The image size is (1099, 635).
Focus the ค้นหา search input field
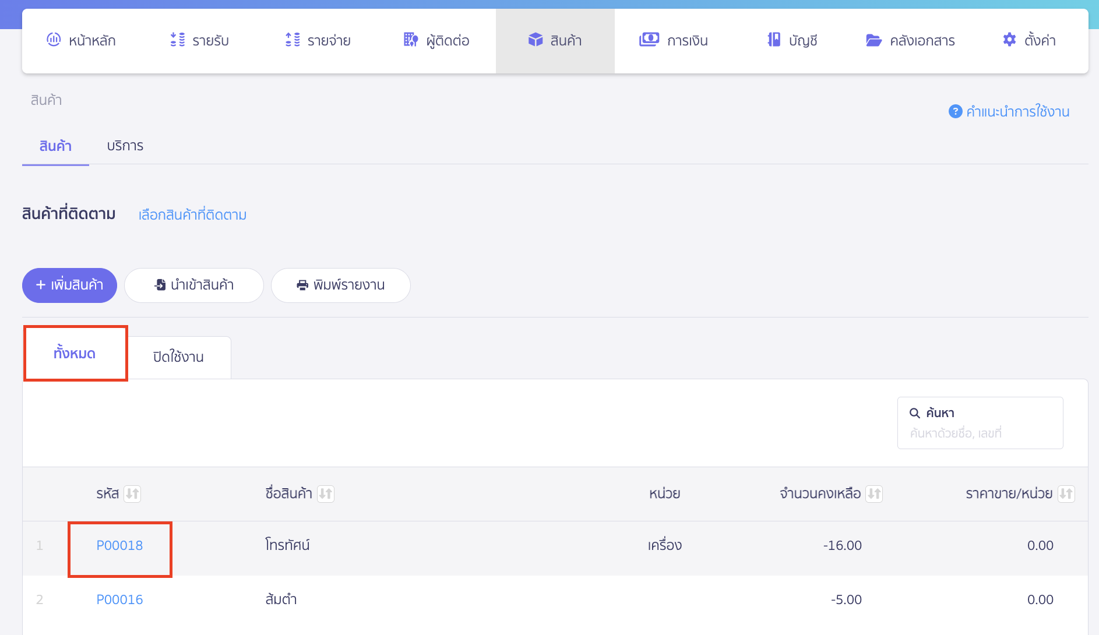(x=980, y=433)
